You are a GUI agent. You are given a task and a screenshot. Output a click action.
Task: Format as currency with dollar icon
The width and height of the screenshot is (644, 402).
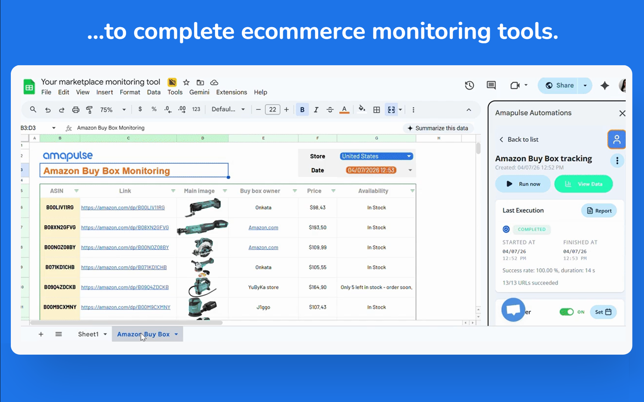point(140,109)
